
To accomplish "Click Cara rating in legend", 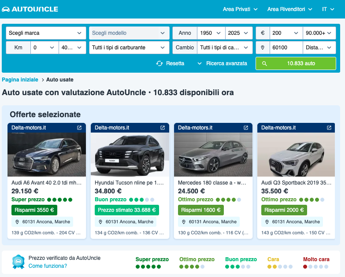I will pos(280,263).
